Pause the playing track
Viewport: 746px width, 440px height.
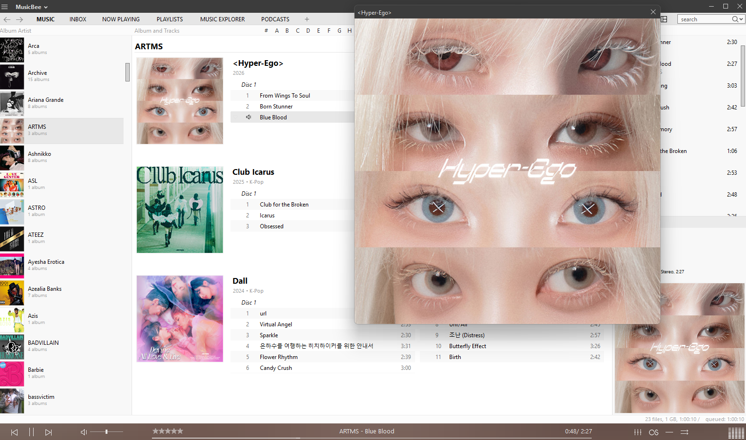point(31,432)
